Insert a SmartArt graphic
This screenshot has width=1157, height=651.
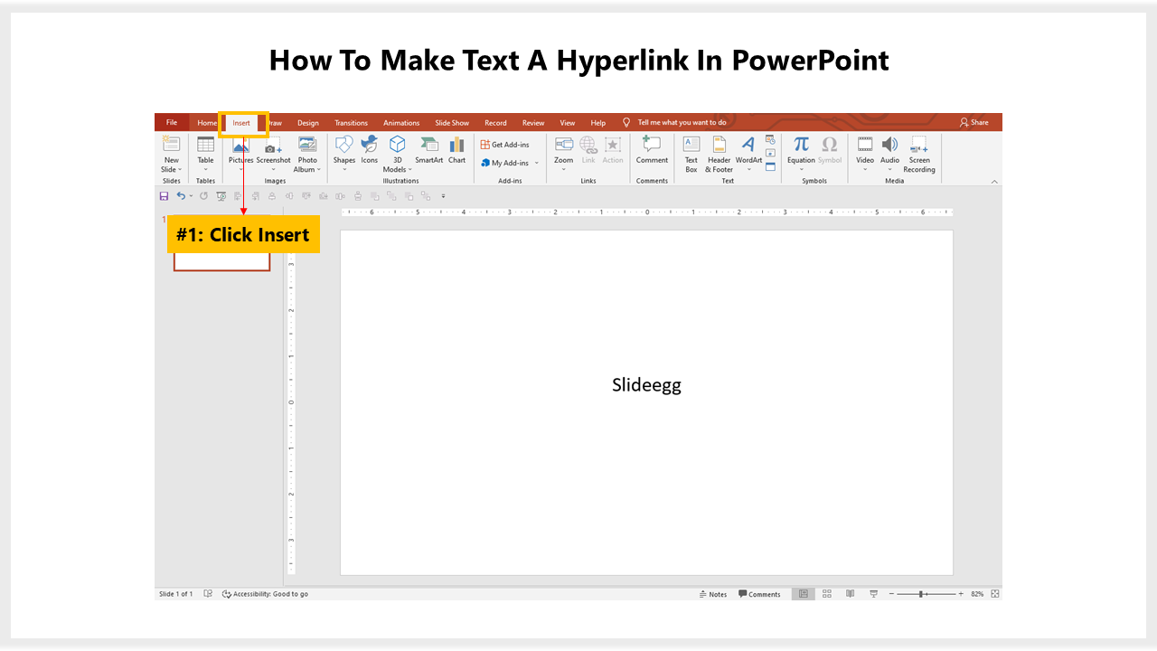click(x=429, y=150)
